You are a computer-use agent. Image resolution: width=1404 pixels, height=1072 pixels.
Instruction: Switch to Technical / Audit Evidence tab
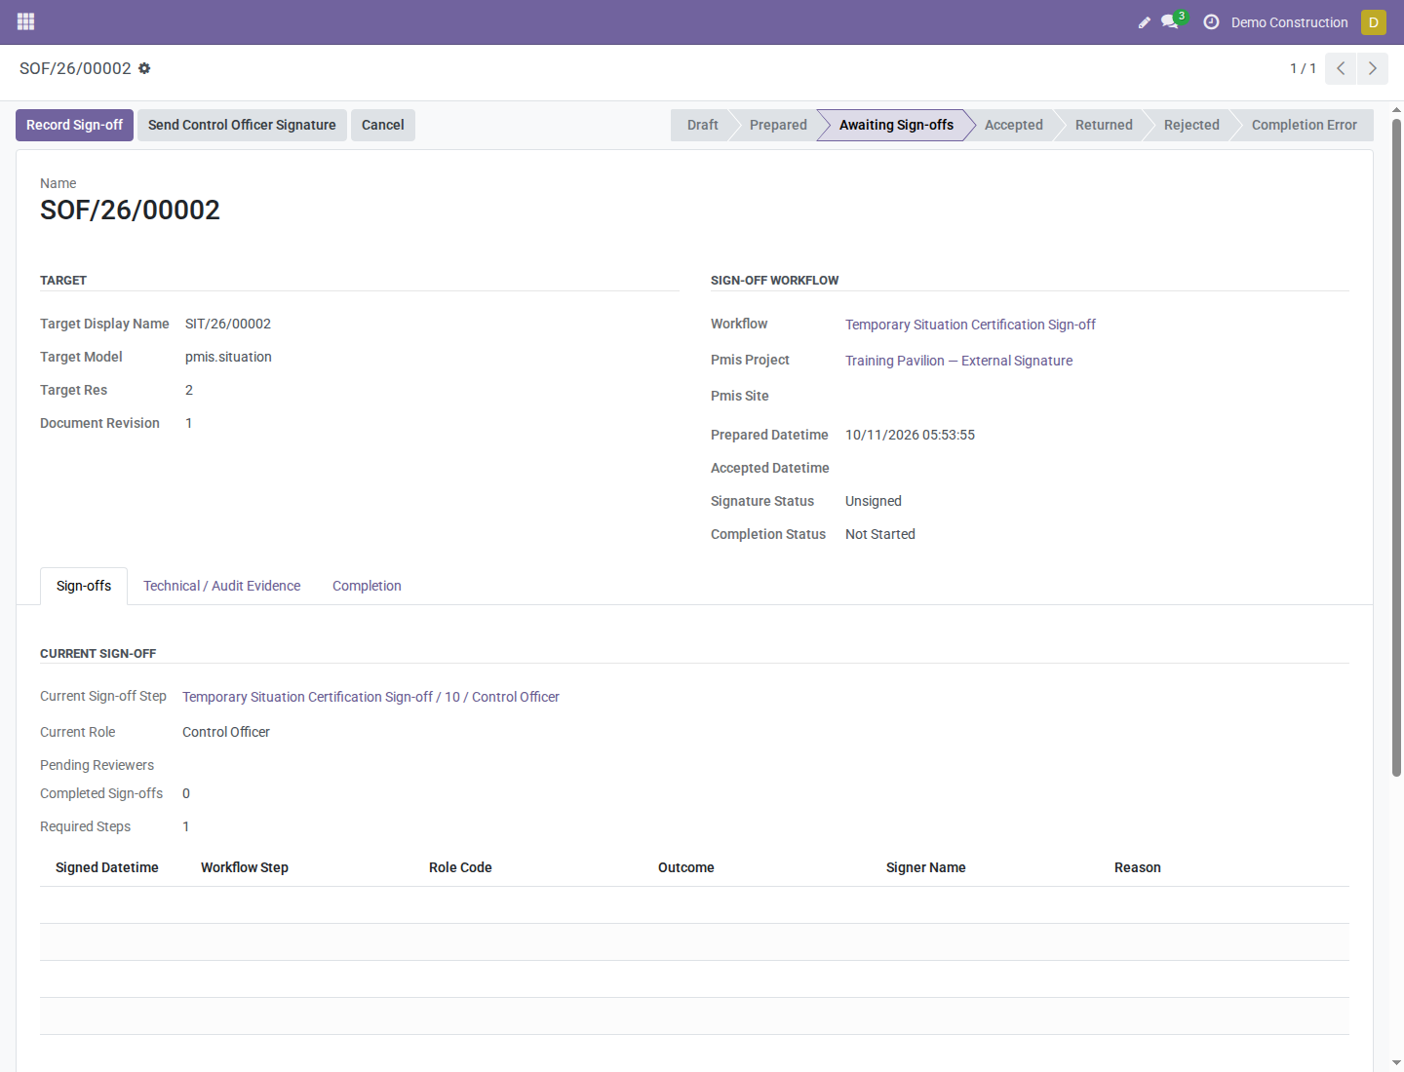click(x=221, y=586)
